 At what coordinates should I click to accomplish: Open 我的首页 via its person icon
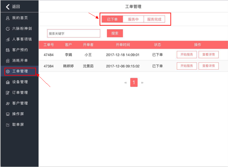8,18
